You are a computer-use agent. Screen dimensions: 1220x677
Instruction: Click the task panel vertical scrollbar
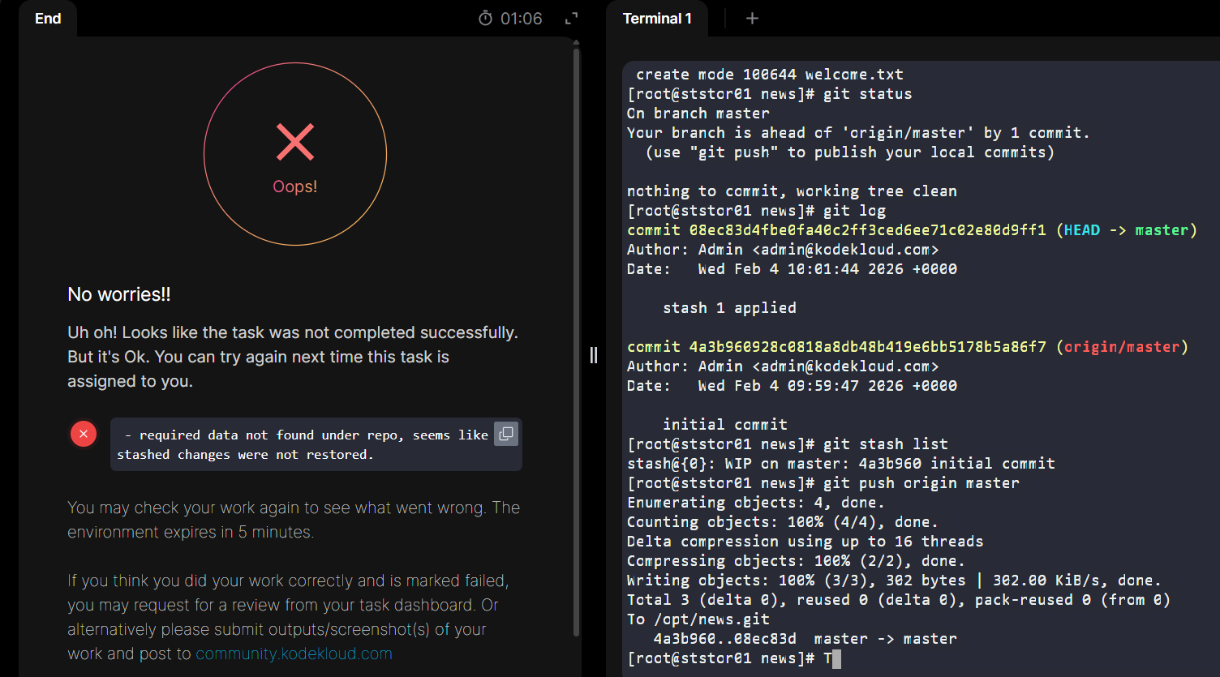[x=576, y=341]
